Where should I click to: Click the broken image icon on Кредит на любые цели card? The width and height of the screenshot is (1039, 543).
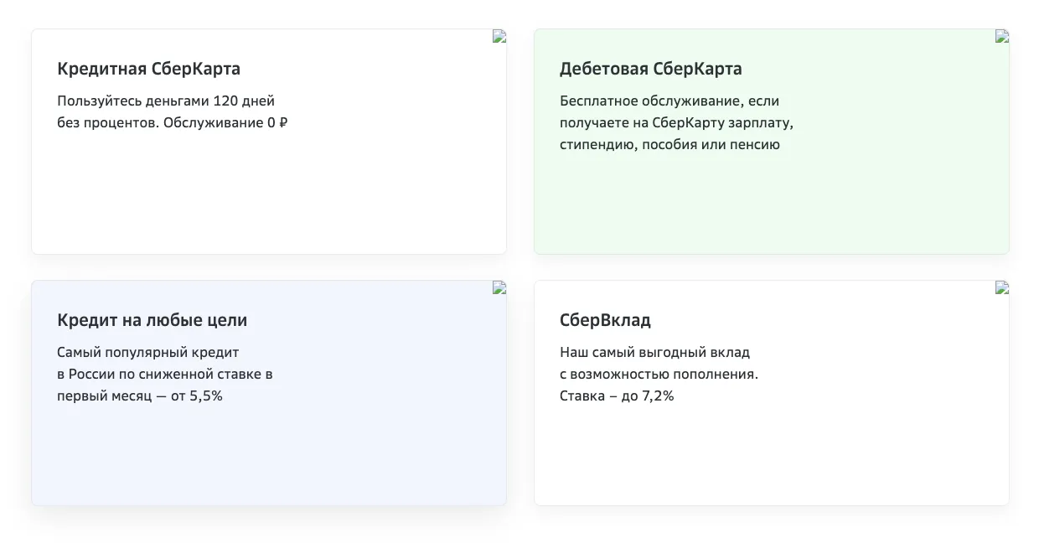(499, 287)
